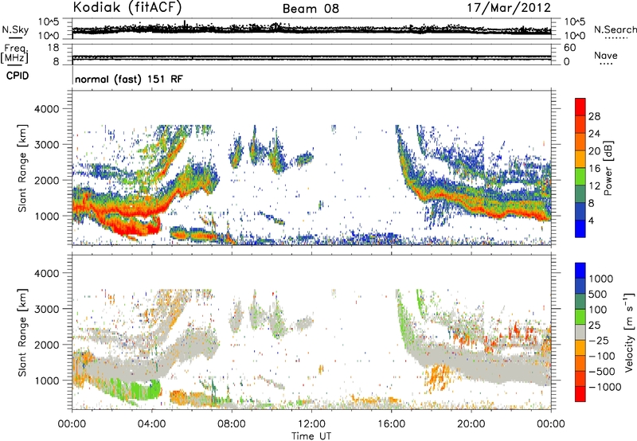Click the "Freq. [MHz]" axis label

(14, 54)
